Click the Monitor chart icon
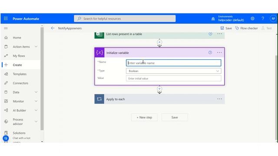Image resolution: width=278 pixels, height=156 pixels. [6, 101]
